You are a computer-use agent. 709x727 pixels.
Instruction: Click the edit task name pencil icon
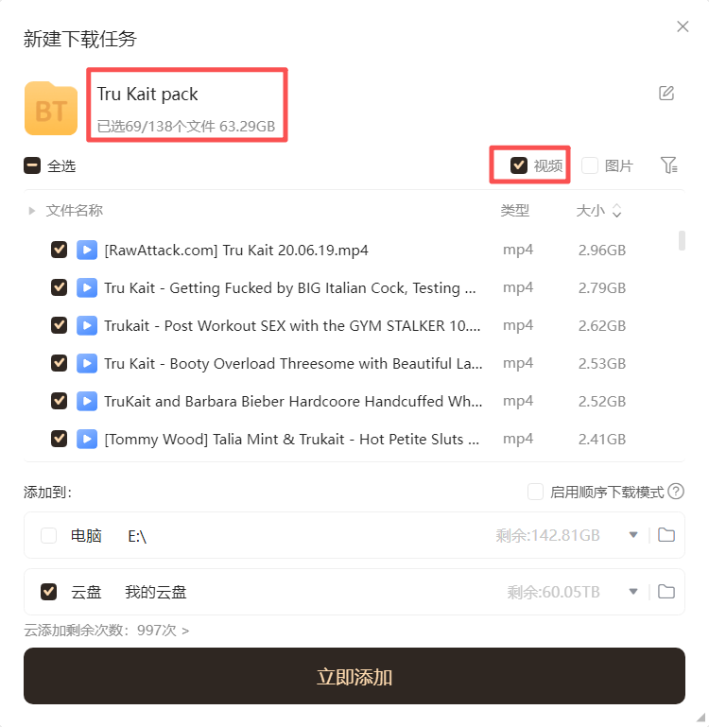(666, 94)
